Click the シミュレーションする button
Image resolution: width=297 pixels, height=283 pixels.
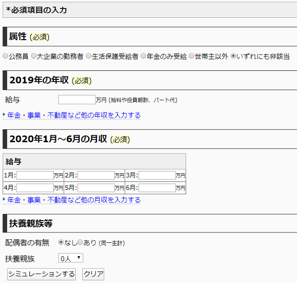pos(41,274)
